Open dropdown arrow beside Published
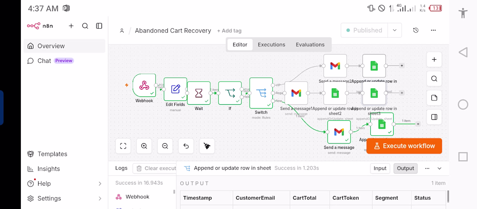 pyautogui.click(x=395, y=30)
